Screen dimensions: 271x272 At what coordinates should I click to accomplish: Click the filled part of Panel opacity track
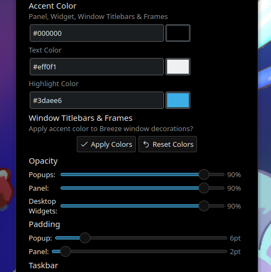click(x=130, y=188)
